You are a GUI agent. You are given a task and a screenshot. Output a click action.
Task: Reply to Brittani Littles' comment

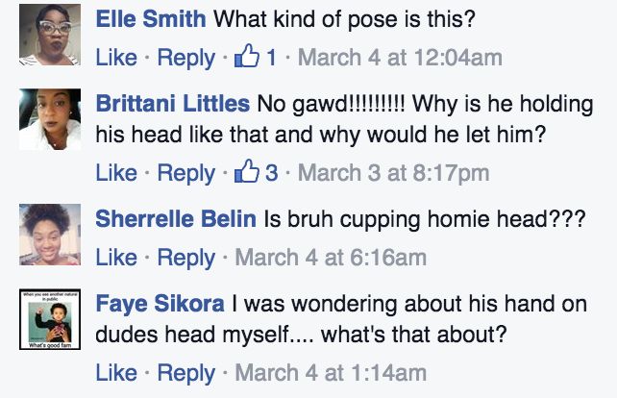(x=185, y=173)
